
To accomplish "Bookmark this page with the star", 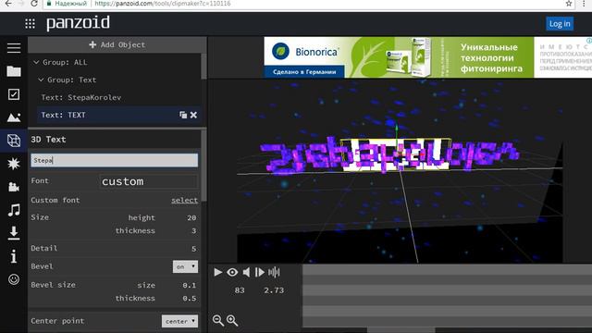I will [x=569, y=4].
